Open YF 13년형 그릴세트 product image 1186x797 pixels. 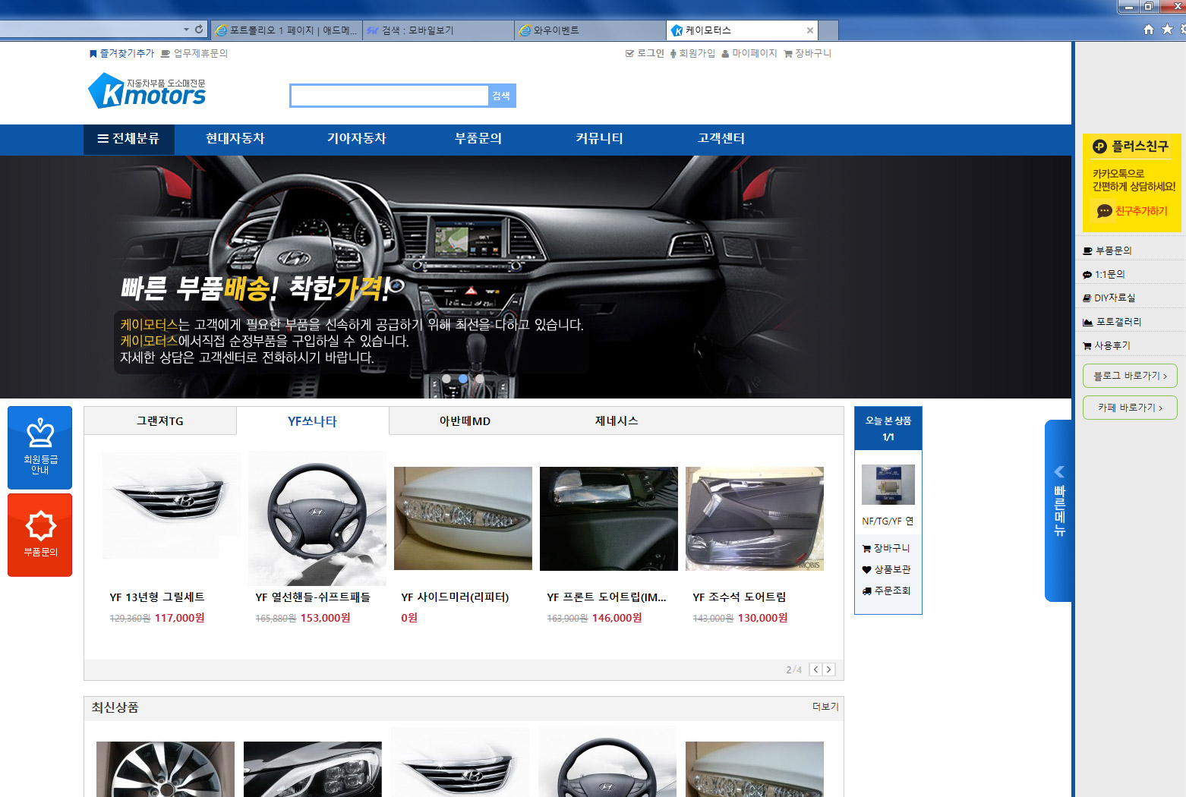coord(172,506)
